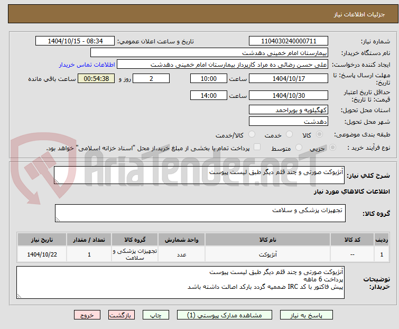Image resolution: width=399 pixels, height=329 pixels.
Task: Click the request creator field علی حسن رضائی
Action: tap(222, 65)
